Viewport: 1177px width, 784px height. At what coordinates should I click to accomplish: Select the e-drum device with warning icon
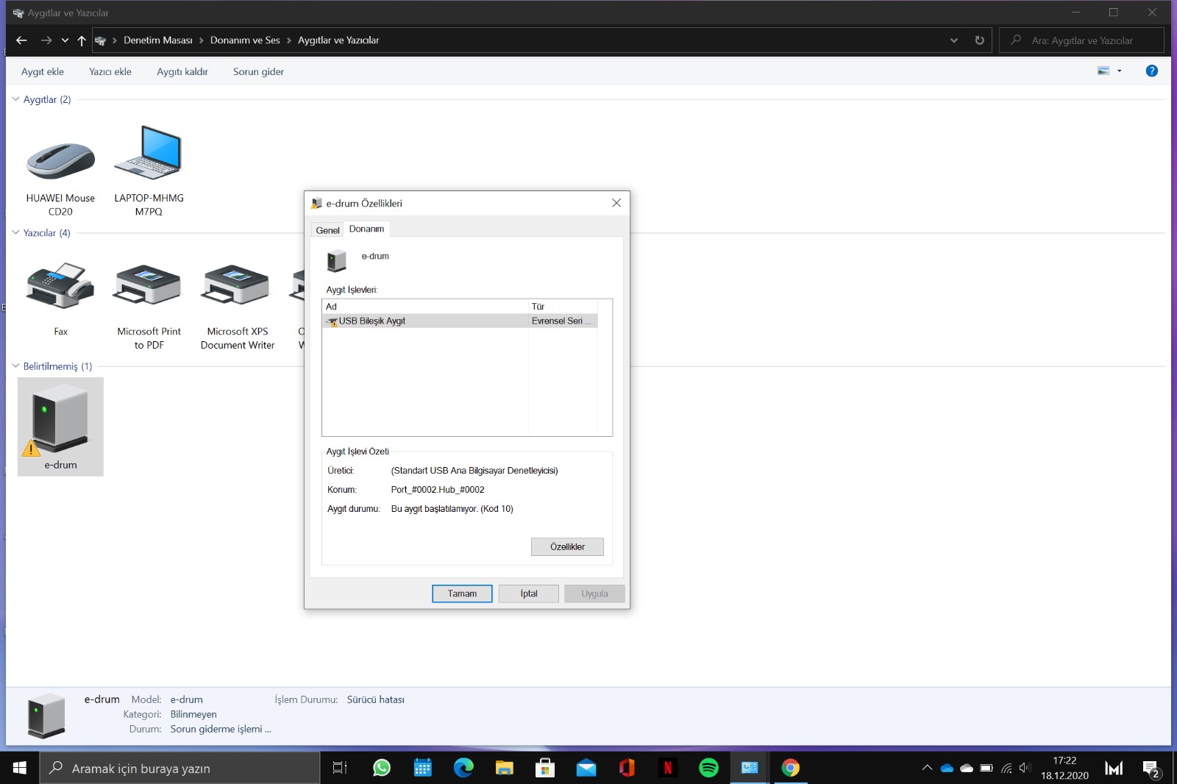point(60,427)
